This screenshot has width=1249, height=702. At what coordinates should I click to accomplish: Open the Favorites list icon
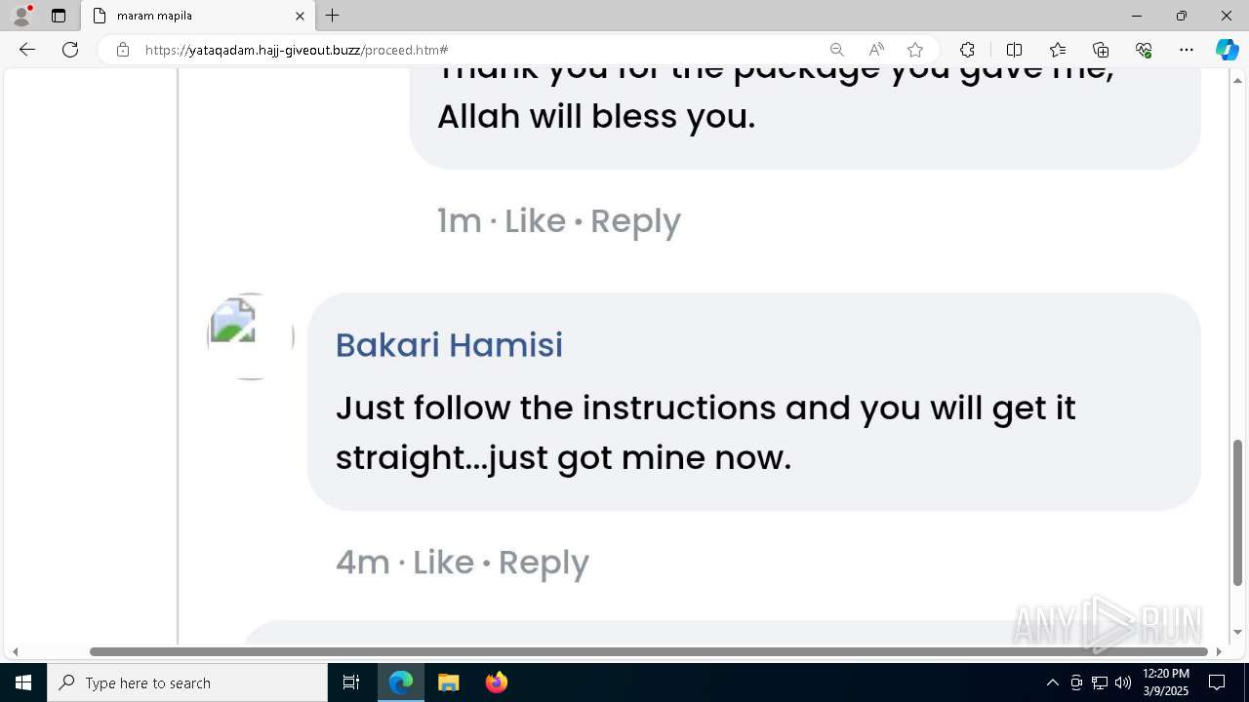(1058, 50)
